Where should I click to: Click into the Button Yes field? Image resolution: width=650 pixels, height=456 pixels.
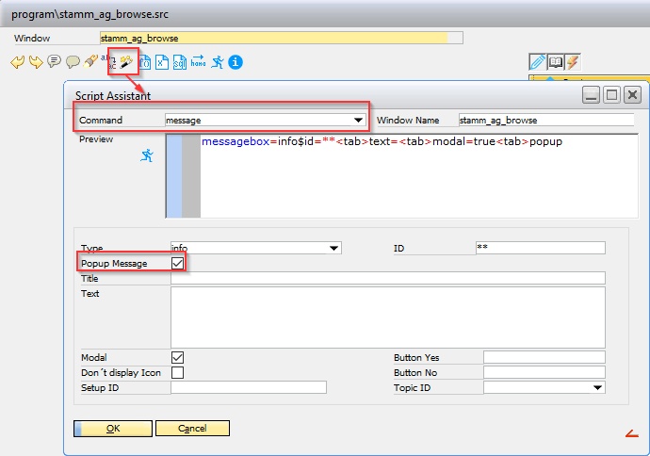click(x=544, y=357)
